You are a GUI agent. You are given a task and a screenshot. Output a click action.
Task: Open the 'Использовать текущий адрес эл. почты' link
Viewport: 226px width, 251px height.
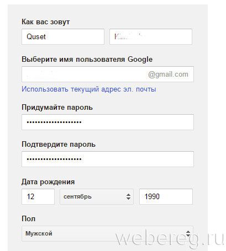pyautogui.click(x=89, y=89)
